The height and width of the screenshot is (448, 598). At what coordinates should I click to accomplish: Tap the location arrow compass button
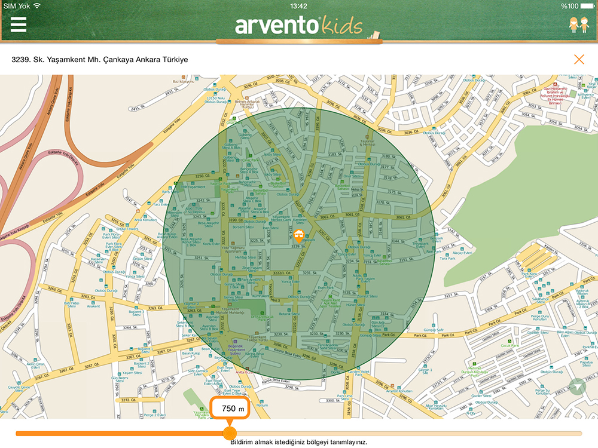point(576,387)
